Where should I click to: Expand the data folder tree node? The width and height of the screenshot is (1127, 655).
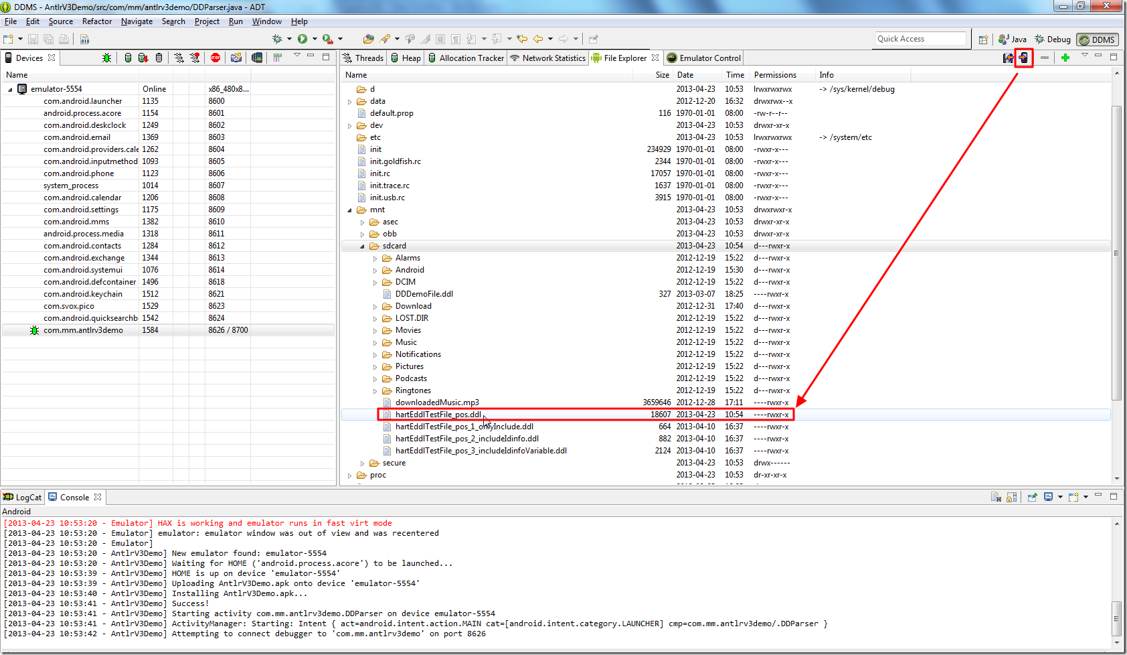[x=349, y=102]
